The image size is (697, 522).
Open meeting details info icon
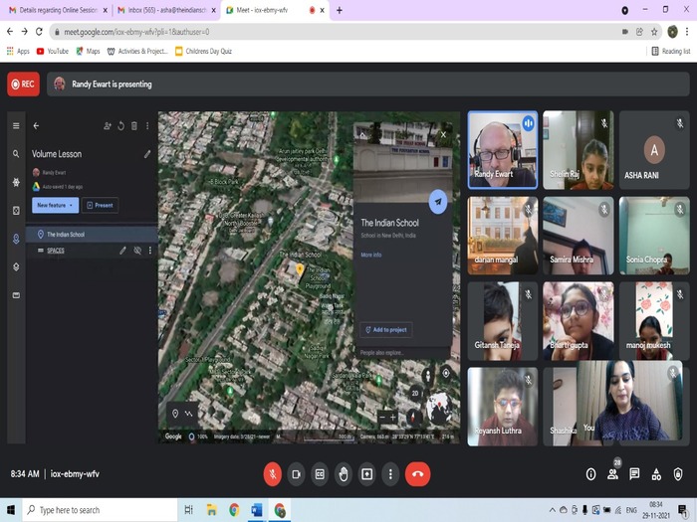(590, 474)
